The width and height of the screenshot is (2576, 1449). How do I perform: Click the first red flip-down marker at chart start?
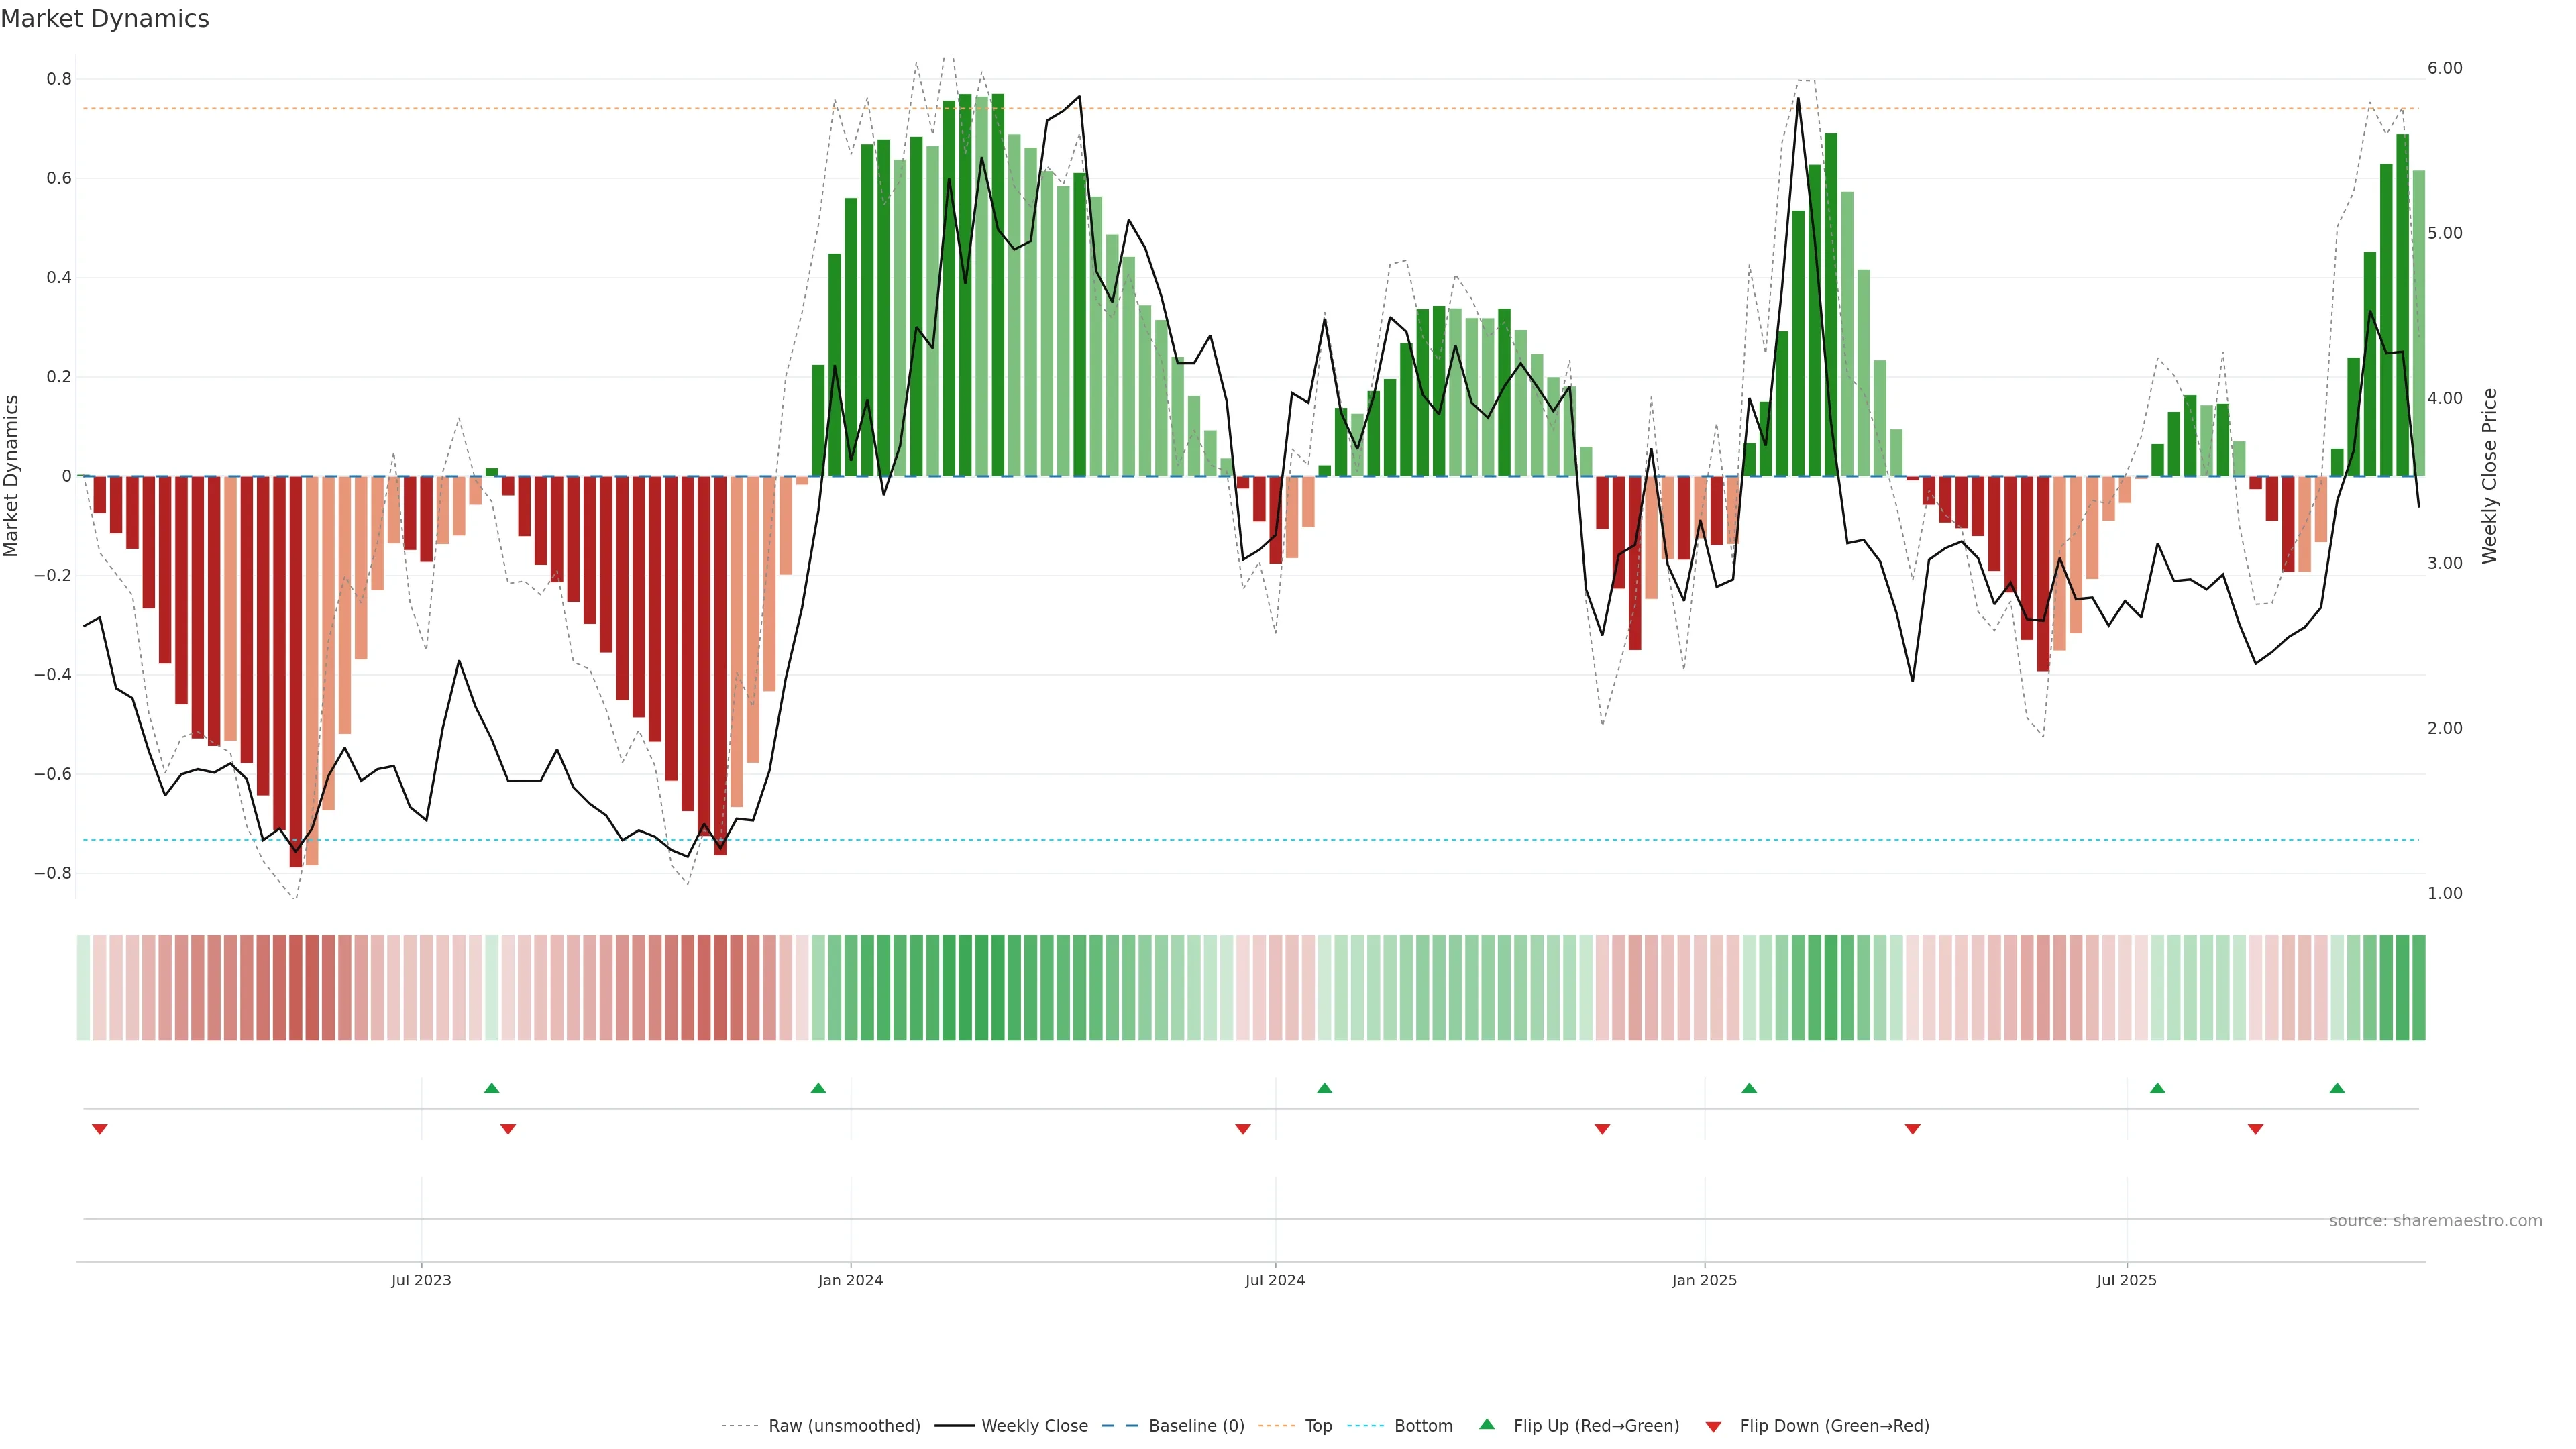click(99, 1129)
